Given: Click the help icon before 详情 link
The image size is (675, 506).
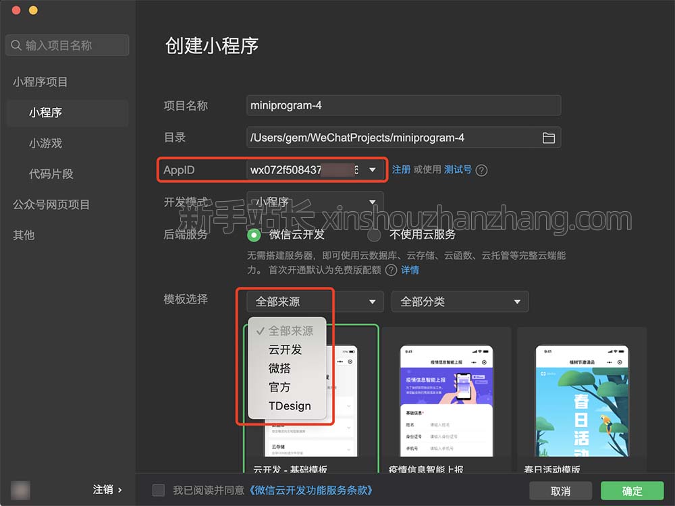Looking at the screenshot, I should (391, 271).
